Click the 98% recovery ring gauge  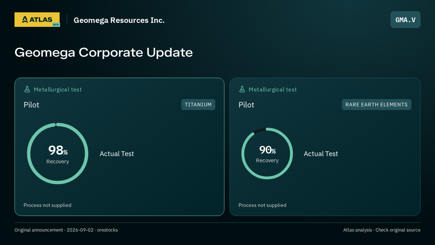click(58, 154)
